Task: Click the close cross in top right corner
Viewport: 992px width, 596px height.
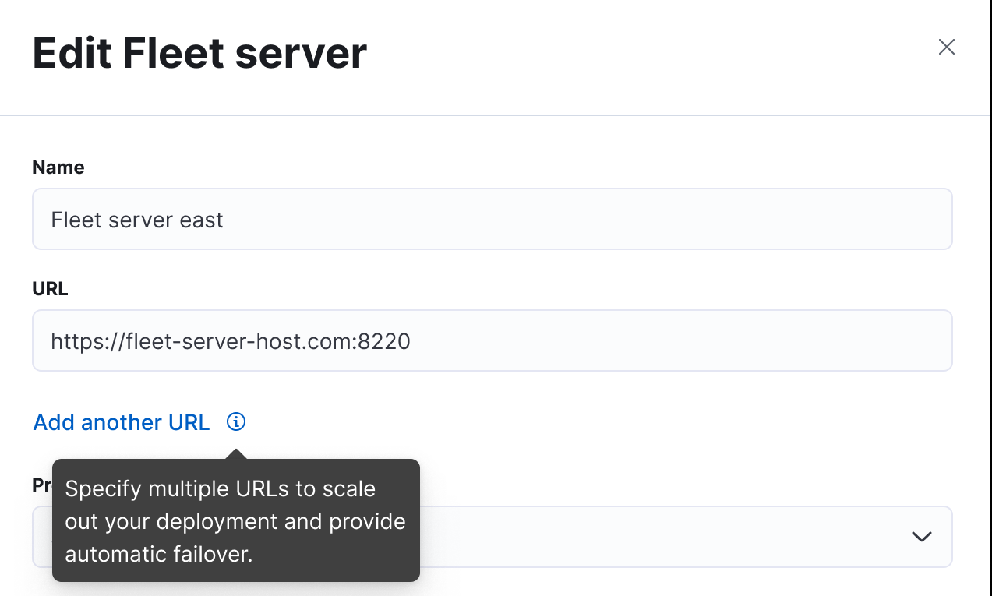Action: tap(946, 47)
